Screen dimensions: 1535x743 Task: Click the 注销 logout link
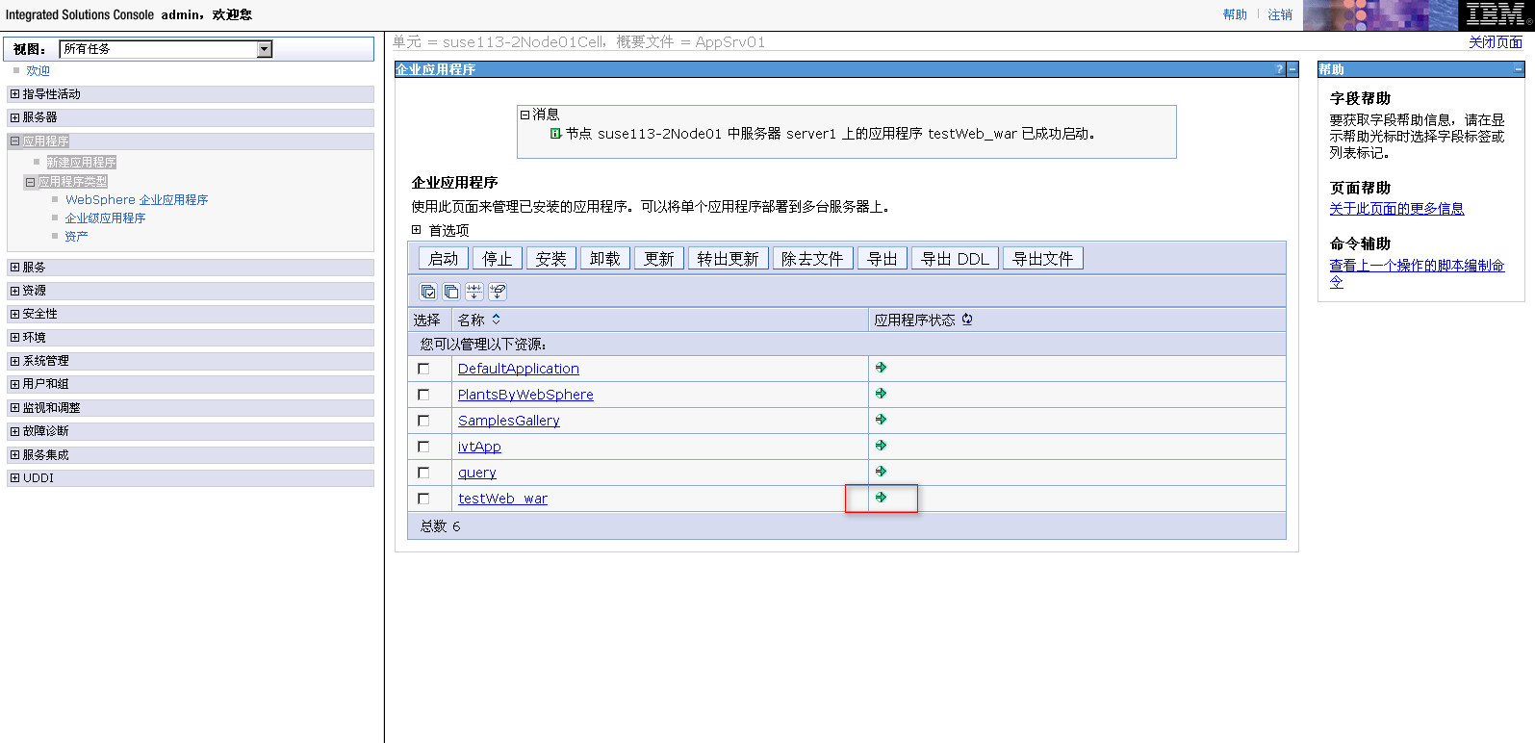1280,15
